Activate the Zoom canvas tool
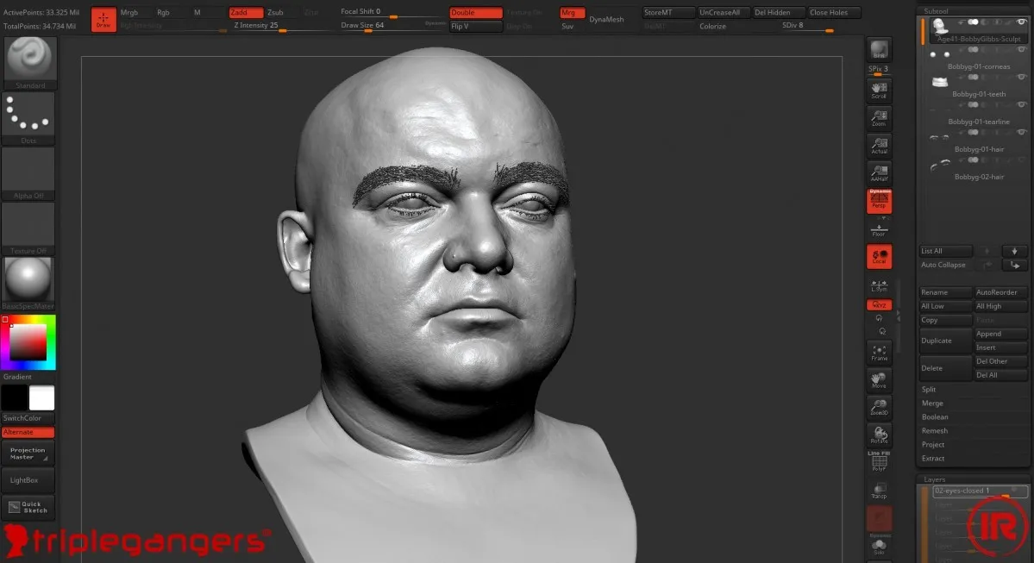The width and height of the screenshot is (1034, 563). coord(879,118)
